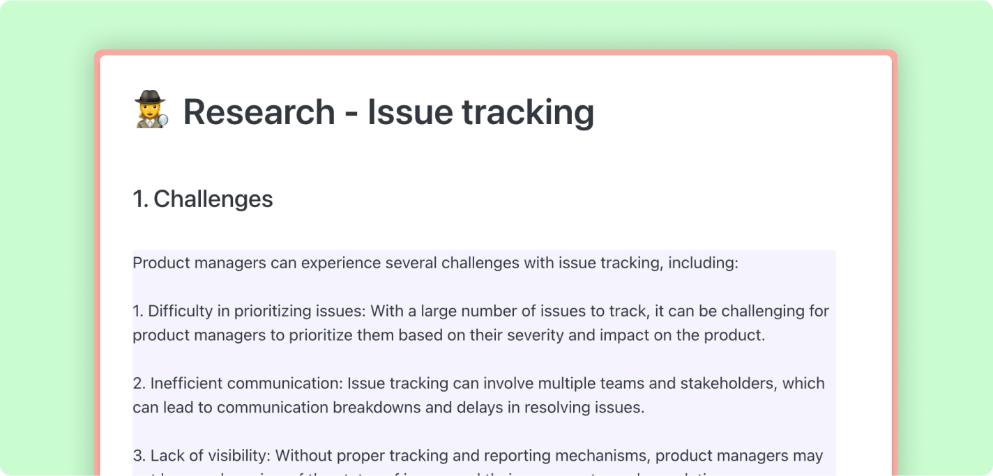Click the "Research - Issue tracking" page title
The height and width of the screenshot is (476, 993).
pyautogui.click(x=388, y=112)
